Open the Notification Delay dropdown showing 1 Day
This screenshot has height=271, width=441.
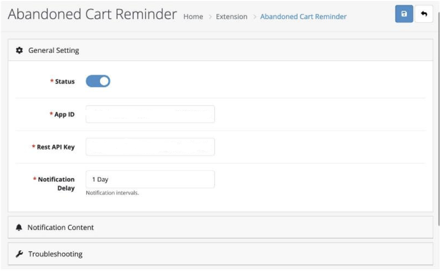tap(150, 179)
